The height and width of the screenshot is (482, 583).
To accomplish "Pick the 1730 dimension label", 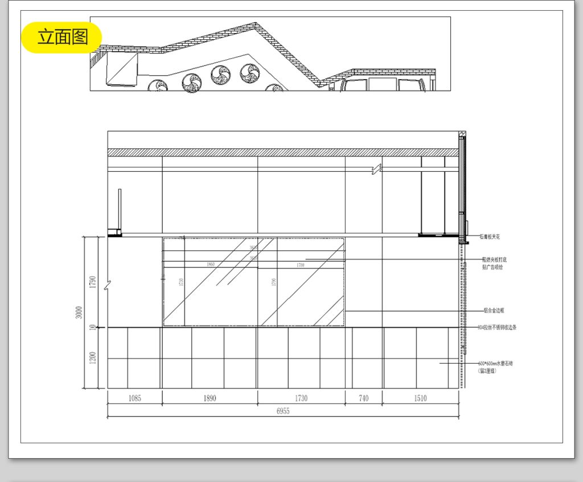I will (x=301, y=398).
